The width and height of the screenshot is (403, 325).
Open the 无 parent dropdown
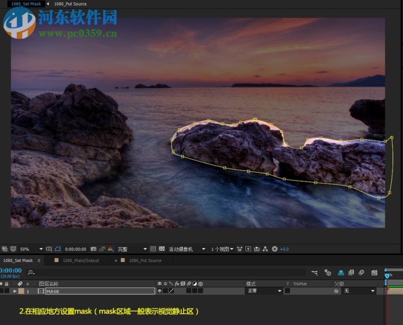(359, 291)
